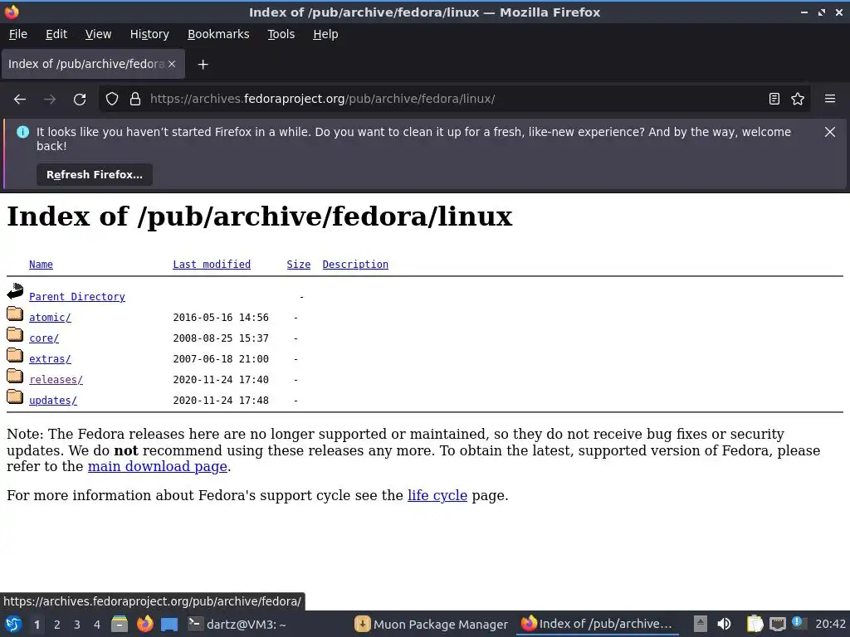This screenshot has width=850, height=637.
Task: Launch Firefox from the taskbar quicklaunch
Action: 144,624
